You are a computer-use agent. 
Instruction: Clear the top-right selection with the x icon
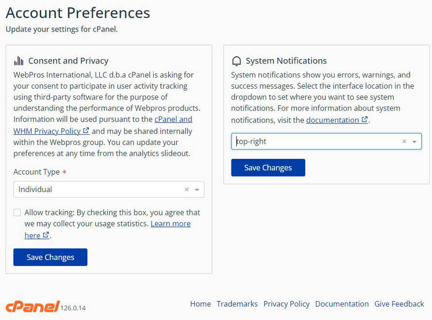[x=404, y=141]
